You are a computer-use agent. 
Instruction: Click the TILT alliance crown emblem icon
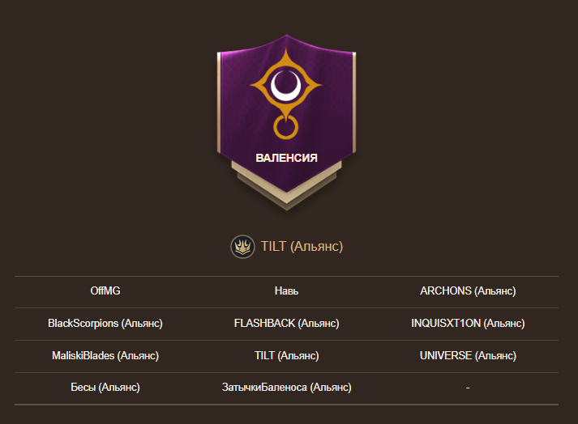pos(242,247)
